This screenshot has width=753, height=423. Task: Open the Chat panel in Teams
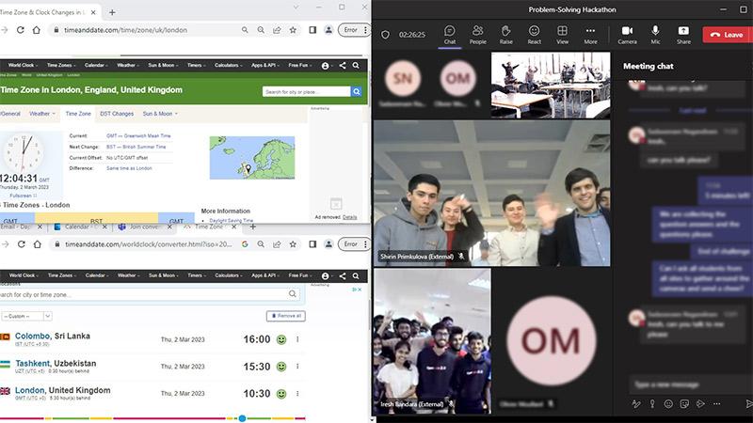click(x=450, y=35)
